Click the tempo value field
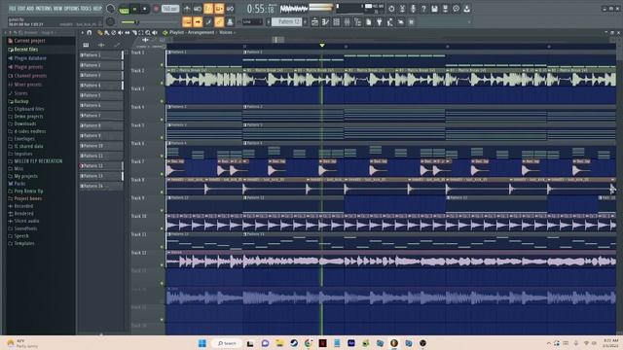623x350 pixels. 170,9
